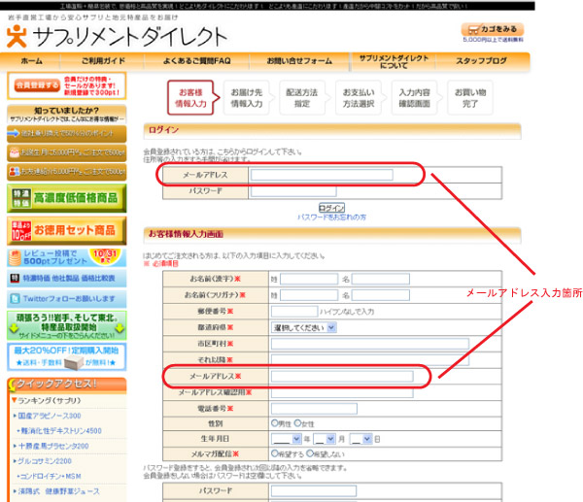Go to ホーム in navigation bar
Viewport: 583px width, 502px height.
(x=32, y=61)
